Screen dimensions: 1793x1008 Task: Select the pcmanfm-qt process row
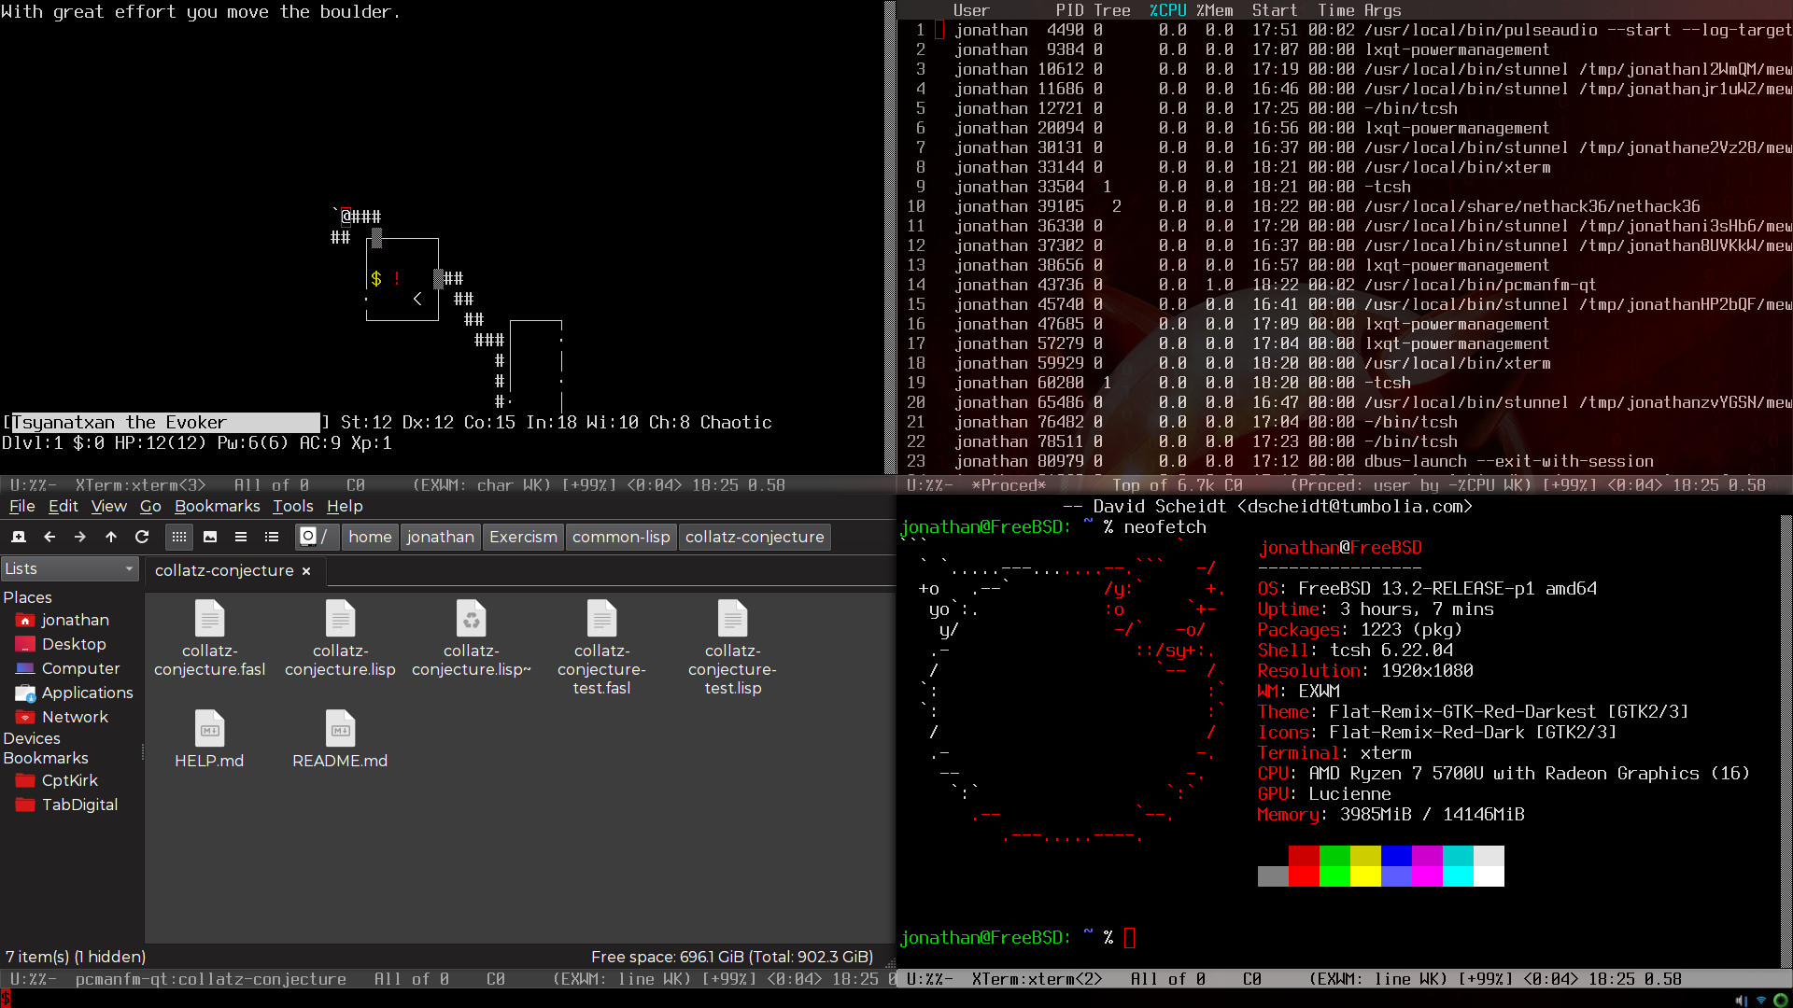click(x=1345, y=285)
